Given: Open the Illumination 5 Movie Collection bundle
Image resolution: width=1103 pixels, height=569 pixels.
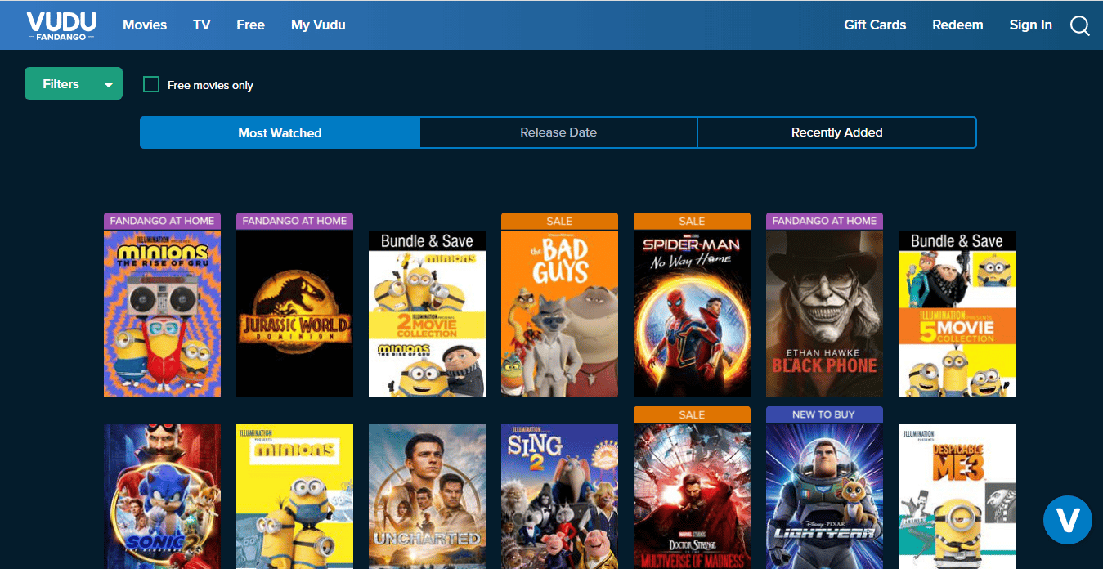Looking at the screenshot, I should (x=957, y=313).
